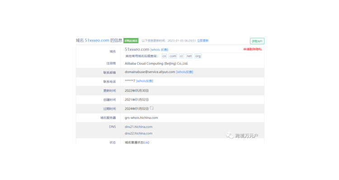Click the DNS row label
This screenshot has width=339, height=180.
[113, 127]
